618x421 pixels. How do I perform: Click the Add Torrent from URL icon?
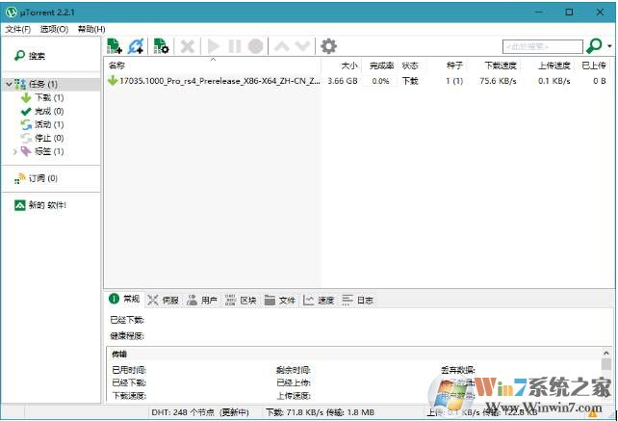pyautogui.click(x=136, y=46)
